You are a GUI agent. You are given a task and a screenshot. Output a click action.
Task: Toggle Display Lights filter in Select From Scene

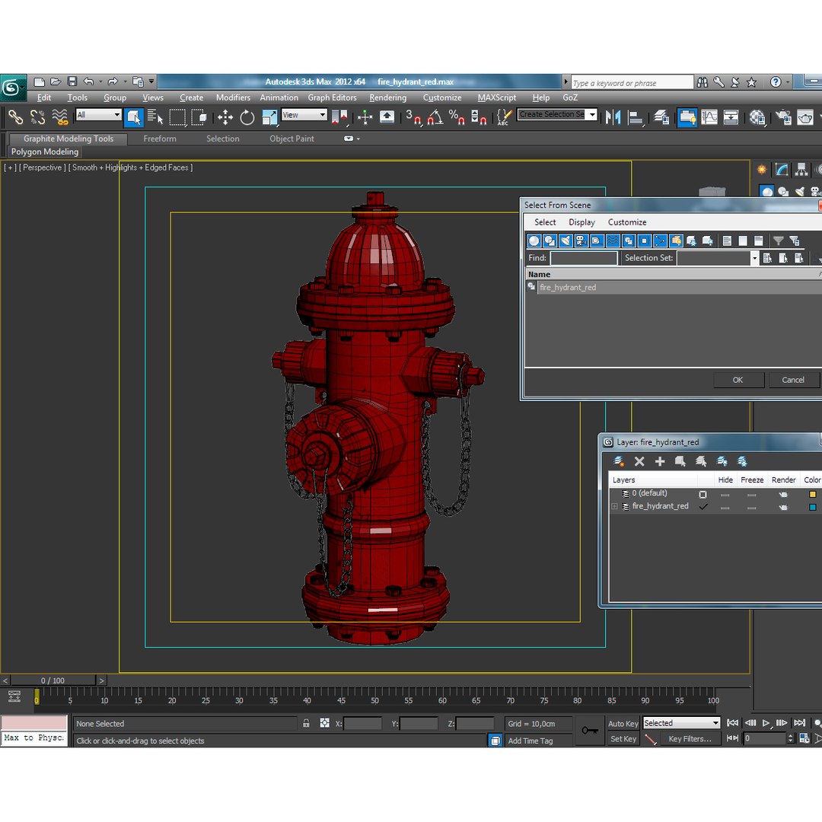[x=565, y=241]
